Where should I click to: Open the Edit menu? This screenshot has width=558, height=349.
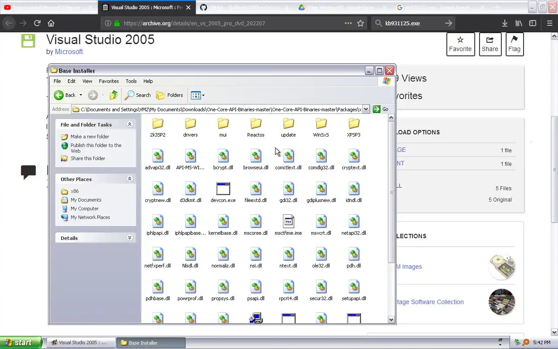coord(71,81)
